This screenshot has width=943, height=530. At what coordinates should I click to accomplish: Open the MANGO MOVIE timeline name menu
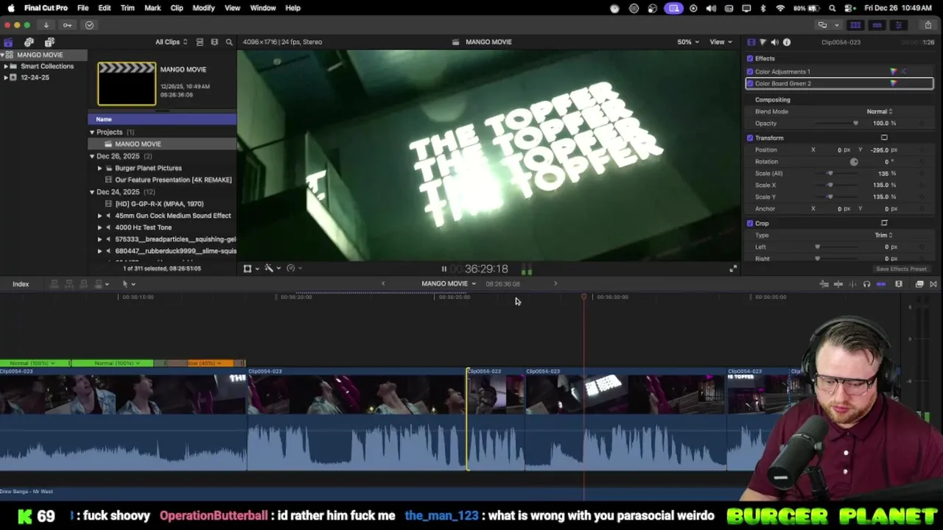pos(448,283)
